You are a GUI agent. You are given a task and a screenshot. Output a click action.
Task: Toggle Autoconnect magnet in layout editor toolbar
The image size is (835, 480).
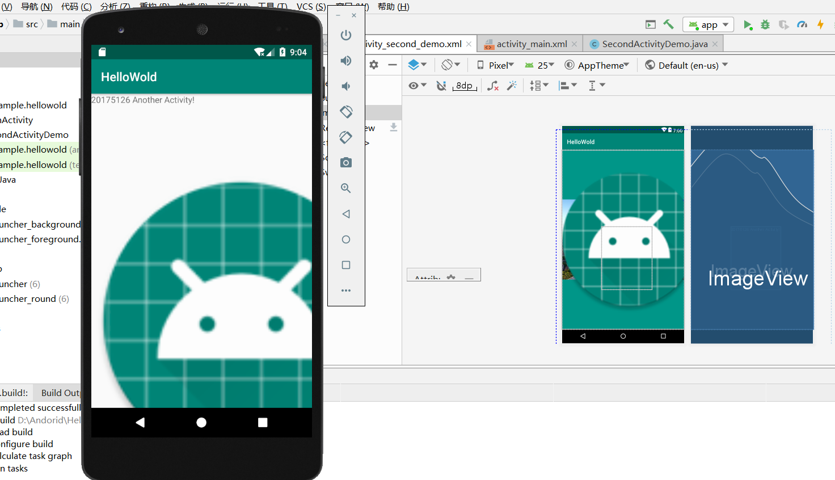tap(441, 86)
